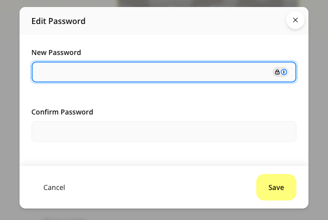This screenshot has height=220, width=328.
Task: Select the password manager lock badge
Action: tap(277, 72)
